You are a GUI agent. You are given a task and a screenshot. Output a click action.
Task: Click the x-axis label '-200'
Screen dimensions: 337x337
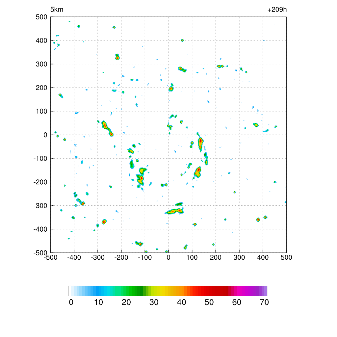click(121, 257)
